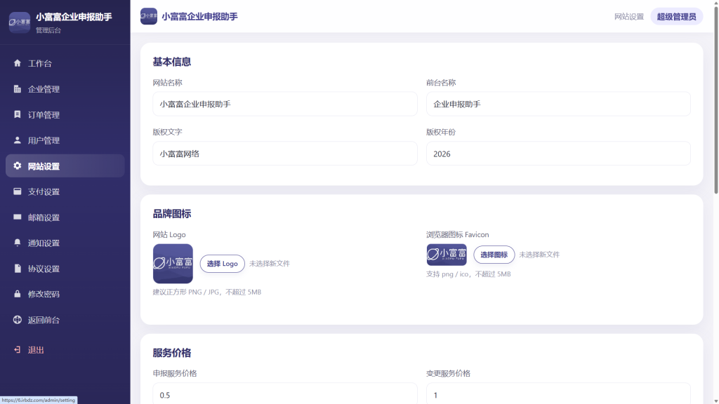Screen dimensions: 719x404
Task: Click the globe icon beside 返回前台
Action: (x=18, y=320)
